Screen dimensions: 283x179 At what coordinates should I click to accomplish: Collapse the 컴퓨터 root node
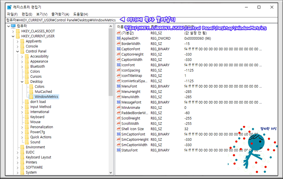point(8,26)
